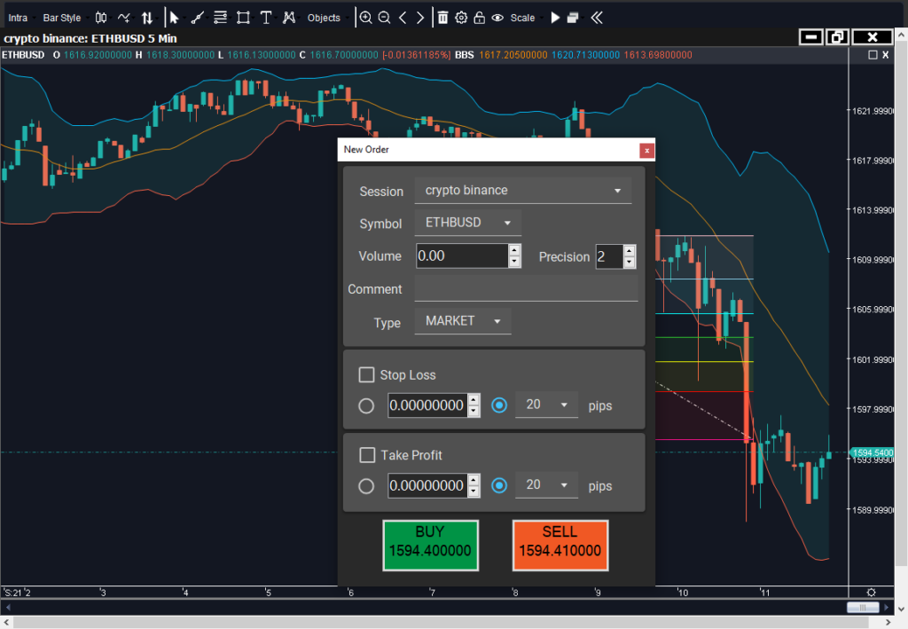
Task: Open Take Profit pips dropdown
Action: click(547, 484)
